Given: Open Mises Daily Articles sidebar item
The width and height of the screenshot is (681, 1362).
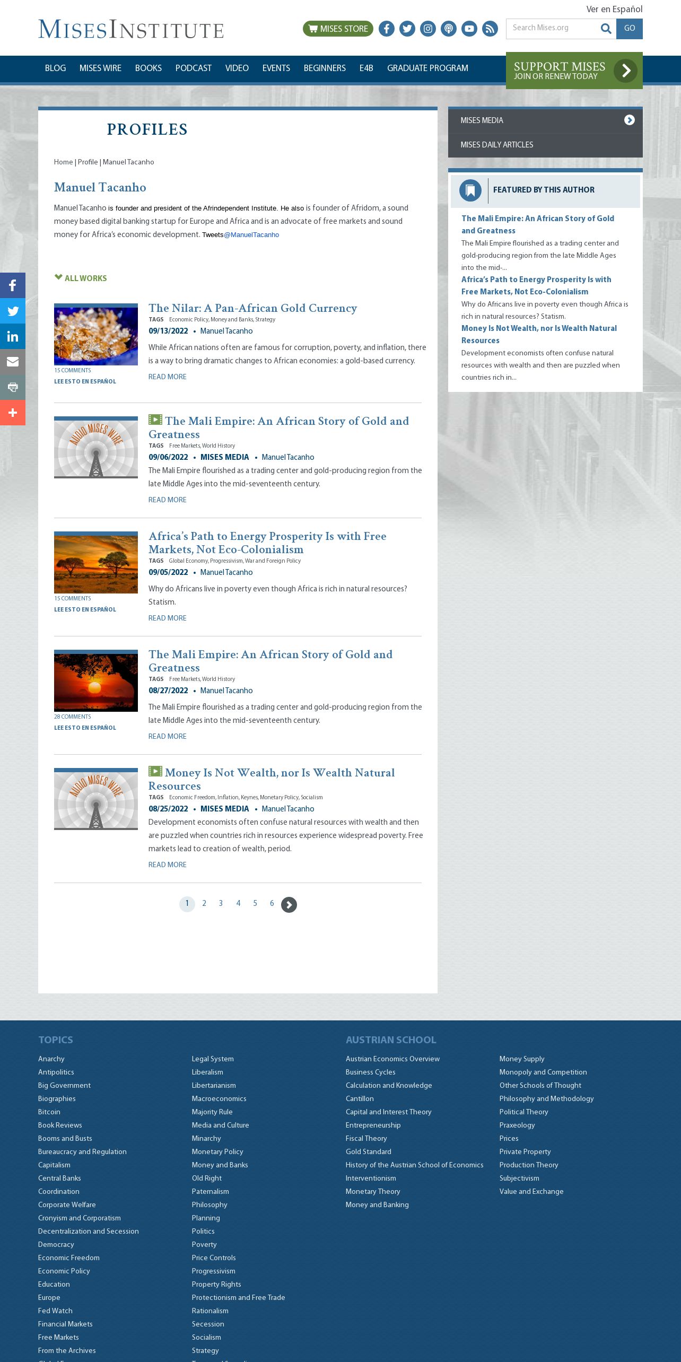Looking at the screenshot, I should (x=545, y=145).
